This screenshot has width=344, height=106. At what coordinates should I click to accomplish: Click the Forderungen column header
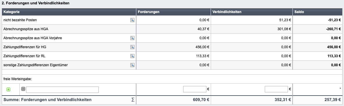(149, 12)
